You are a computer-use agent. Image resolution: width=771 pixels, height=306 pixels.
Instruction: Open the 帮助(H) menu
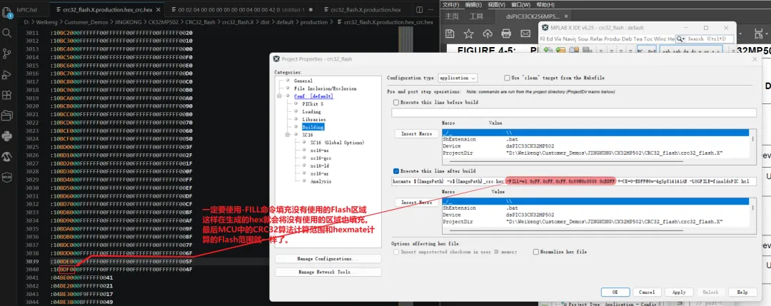tap(545, 4)
